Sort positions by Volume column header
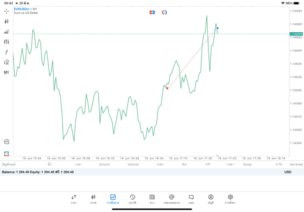This screenshot has width=304, height=212. pyautogui.click(x=133, y=165)
